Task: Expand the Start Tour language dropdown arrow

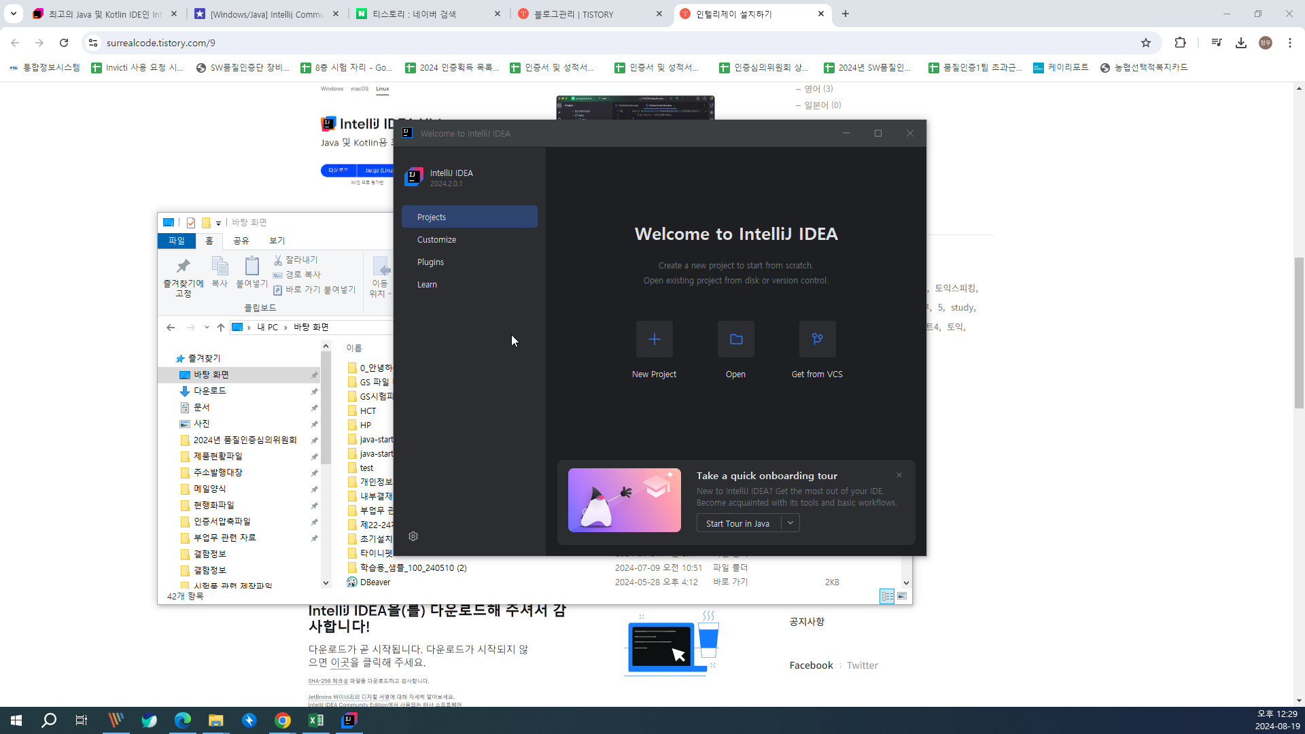Action: (790, 523)
